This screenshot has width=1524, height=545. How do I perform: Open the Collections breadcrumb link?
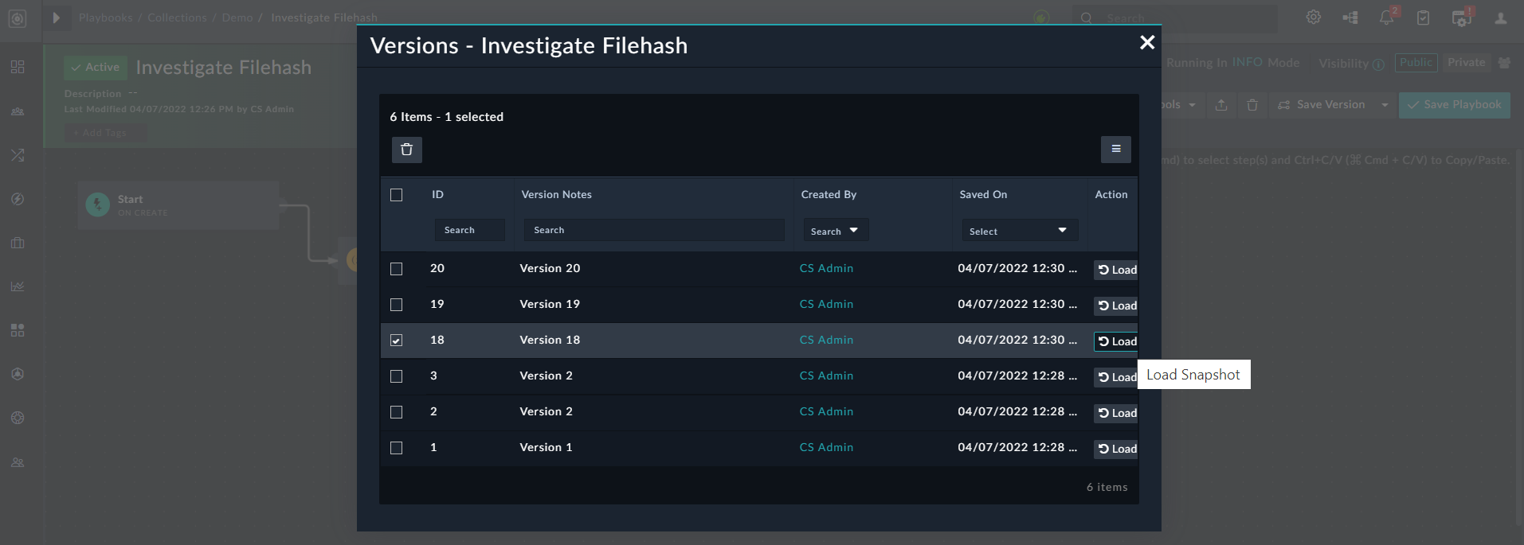pyautogui.click(x=177, y=18)
